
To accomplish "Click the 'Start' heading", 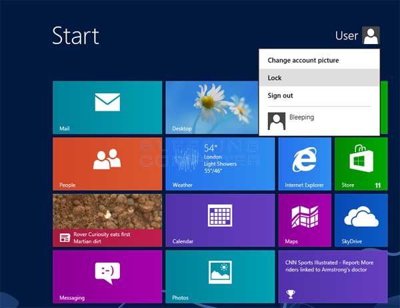I will 75,36.
